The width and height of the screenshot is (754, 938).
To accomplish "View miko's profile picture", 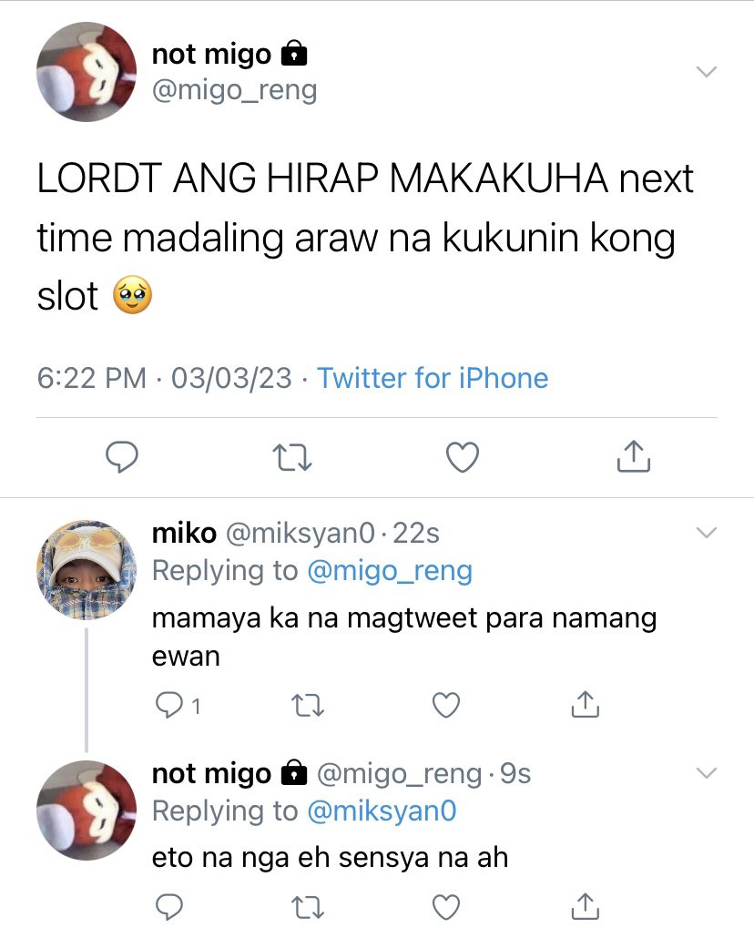I will coord(87,569).
